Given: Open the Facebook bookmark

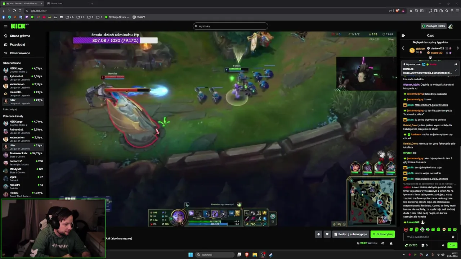Looking at the screenshot, I should [x=4, y=17].
